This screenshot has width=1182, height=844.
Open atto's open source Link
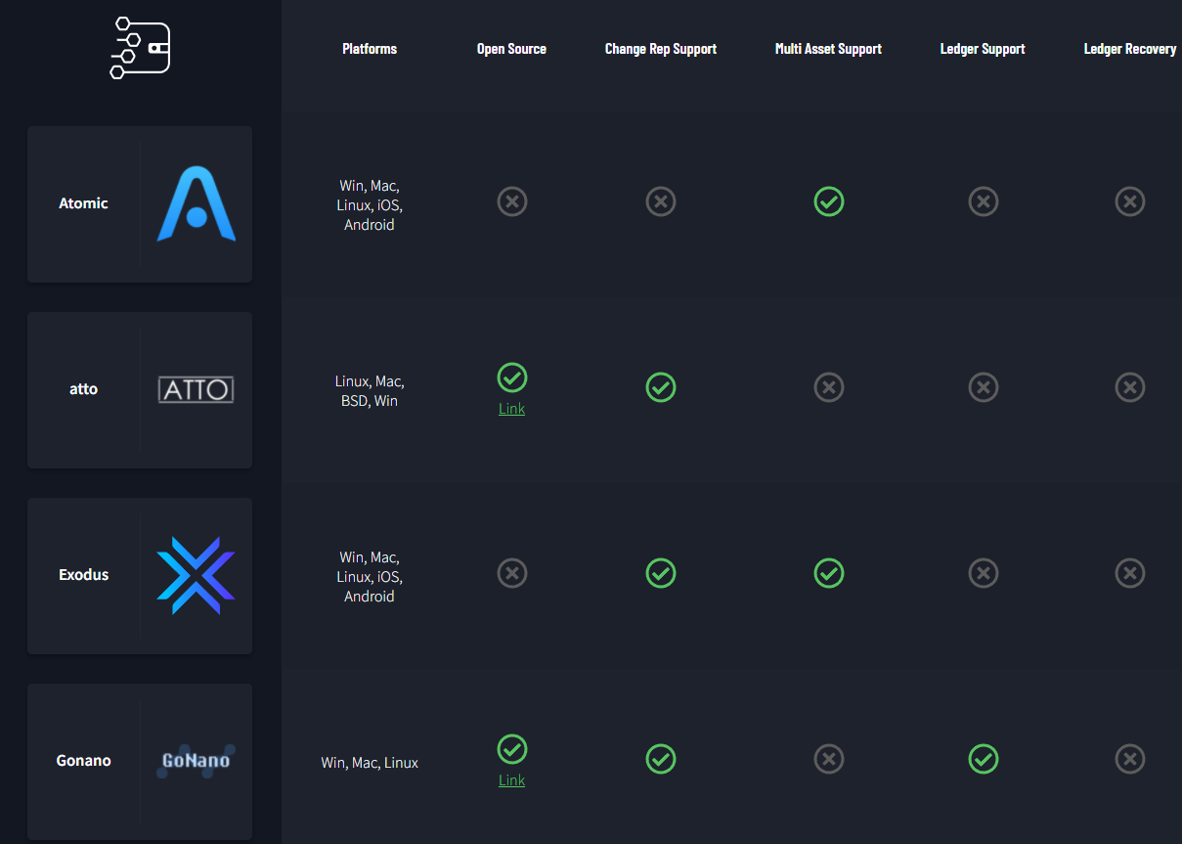pyautogui.click(x=512, y=409)
